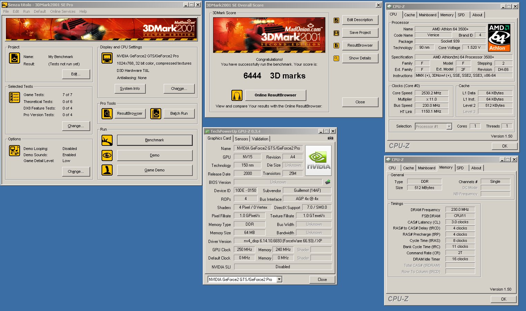
Task: Click Change... under Selected Tests
Action: tap(76, 126)
